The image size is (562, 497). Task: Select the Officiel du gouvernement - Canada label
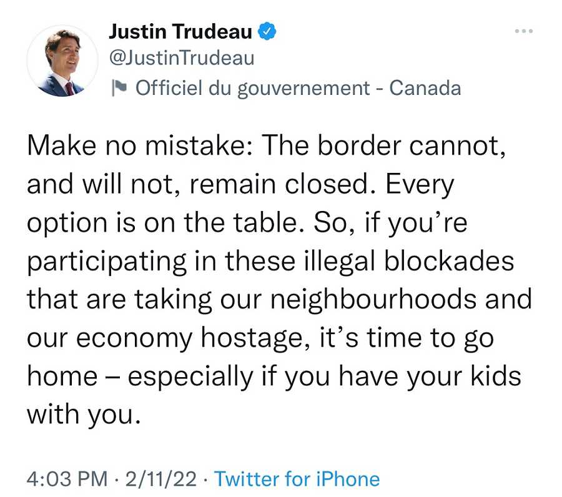[x=298, y=88]
